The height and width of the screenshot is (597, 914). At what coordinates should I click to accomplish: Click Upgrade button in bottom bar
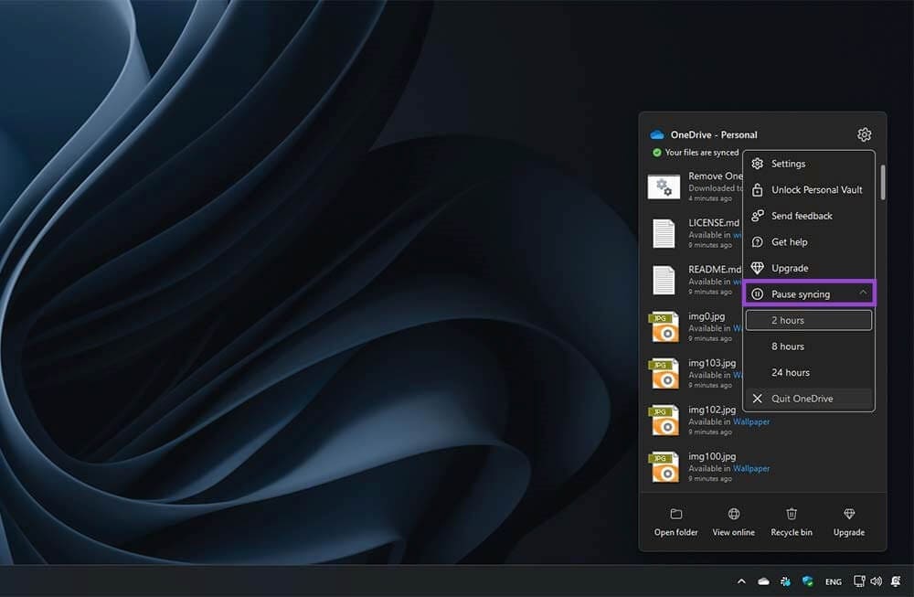(849, 522)
